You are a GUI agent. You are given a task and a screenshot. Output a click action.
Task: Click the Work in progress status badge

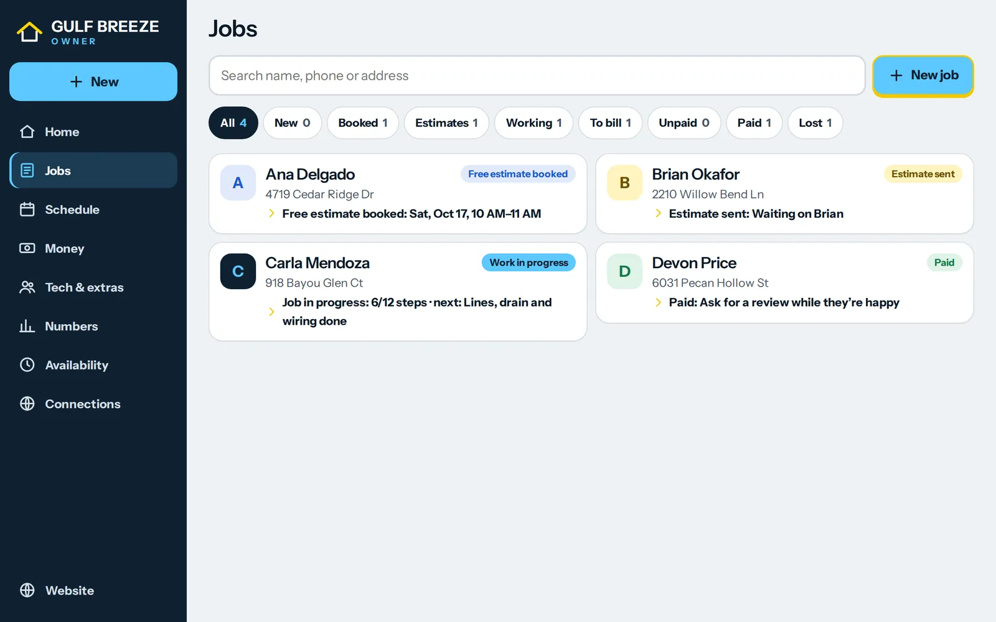(529, 262)
